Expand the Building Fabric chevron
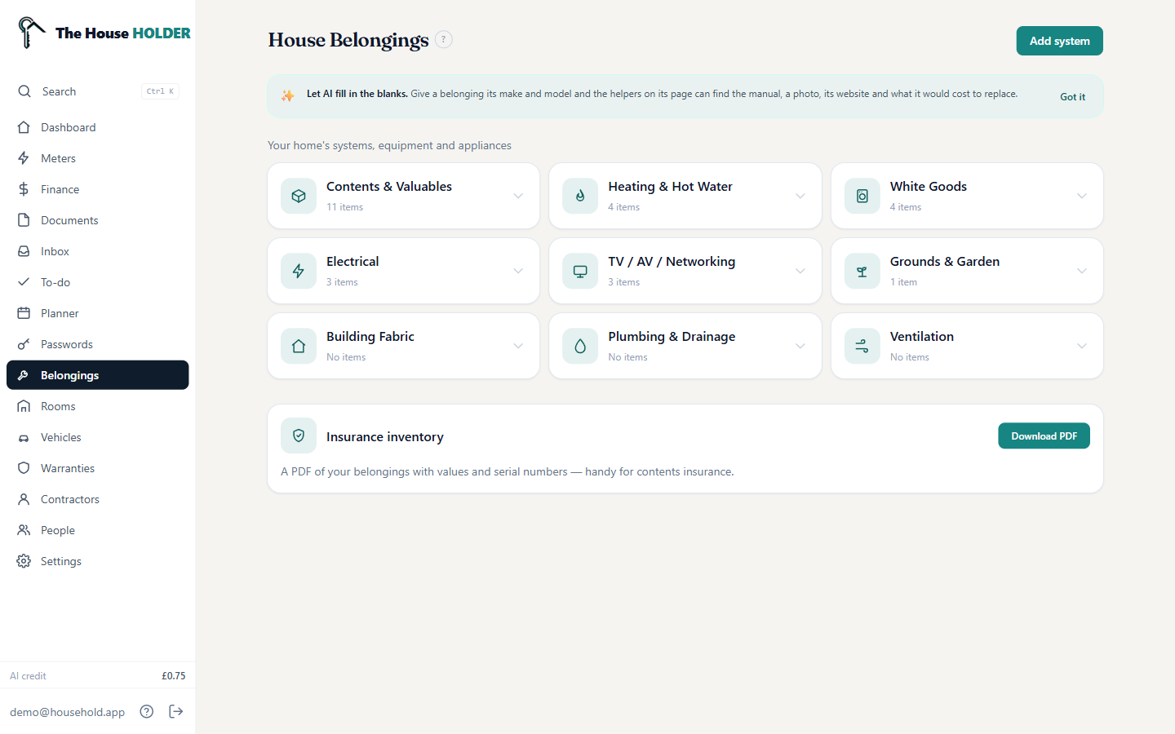The width and height of the screenshot is (1175, 734). tap(518, 346)
